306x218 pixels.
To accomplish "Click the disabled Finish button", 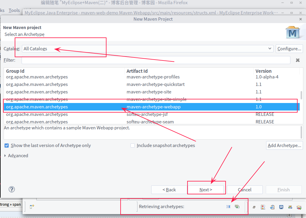I will click(x=283, y=190).
